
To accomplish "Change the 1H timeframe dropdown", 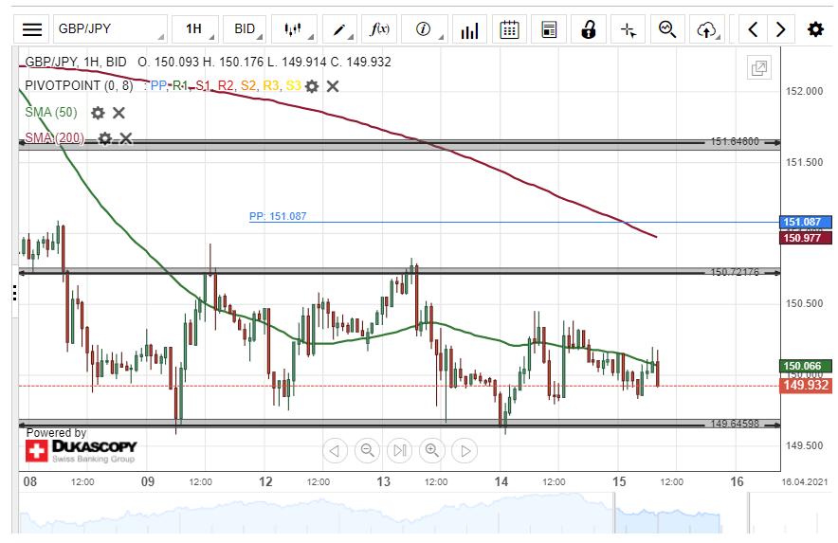I will [x=197, y=28].
